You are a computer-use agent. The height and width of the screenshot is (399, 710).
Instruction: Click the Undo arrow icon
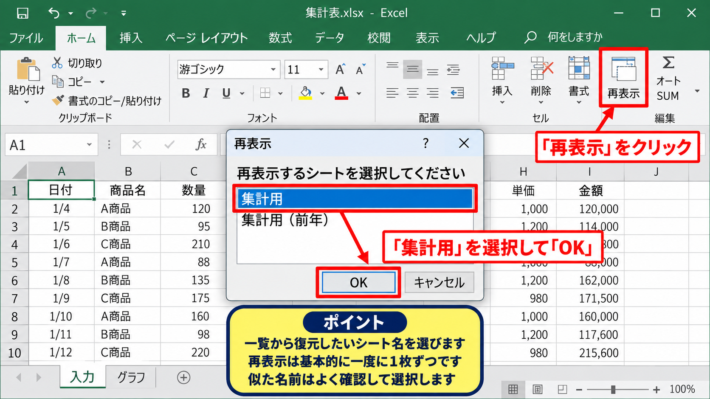point(54,13)
